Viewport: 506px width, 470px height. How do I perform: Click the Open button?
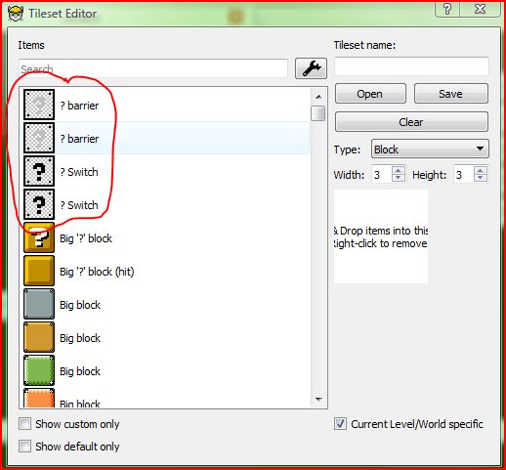(x=370, y=94)
